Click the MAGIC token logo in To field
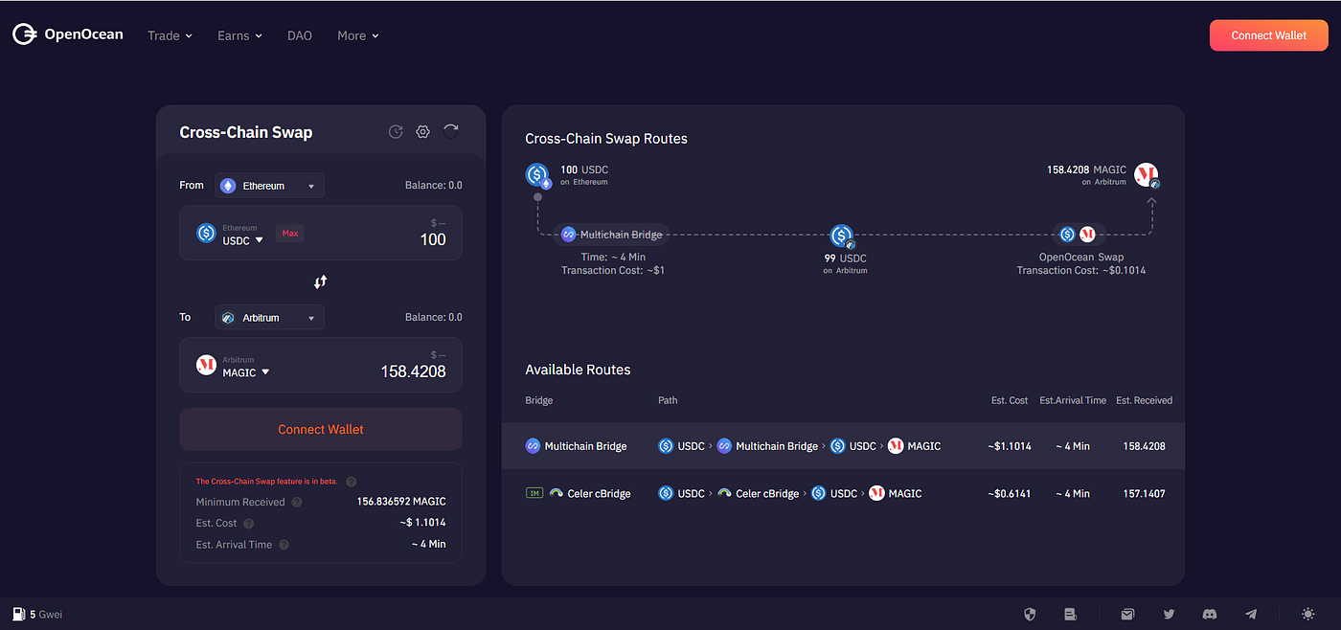Viewport: 1341px width, 630px height. 206,365
